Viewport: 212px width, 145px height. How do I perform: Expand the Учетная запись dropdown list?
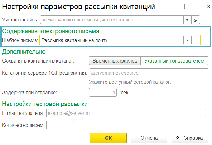(187, 20)
